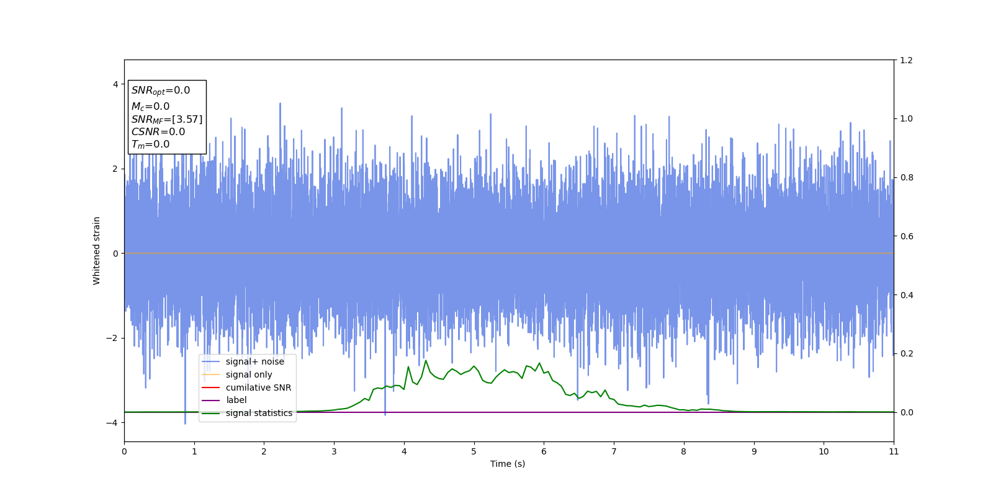
Task: Click the x-axis tick label 5
Action: 474,451
